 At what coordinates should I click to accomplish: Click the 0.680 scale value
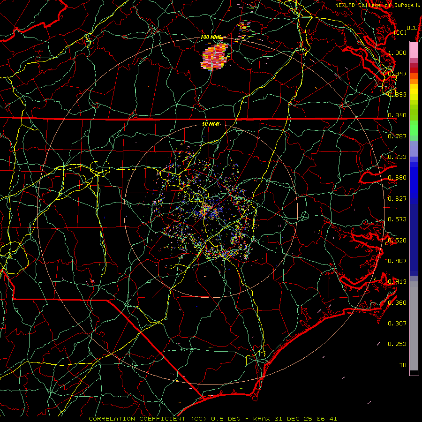coord(397,178)
